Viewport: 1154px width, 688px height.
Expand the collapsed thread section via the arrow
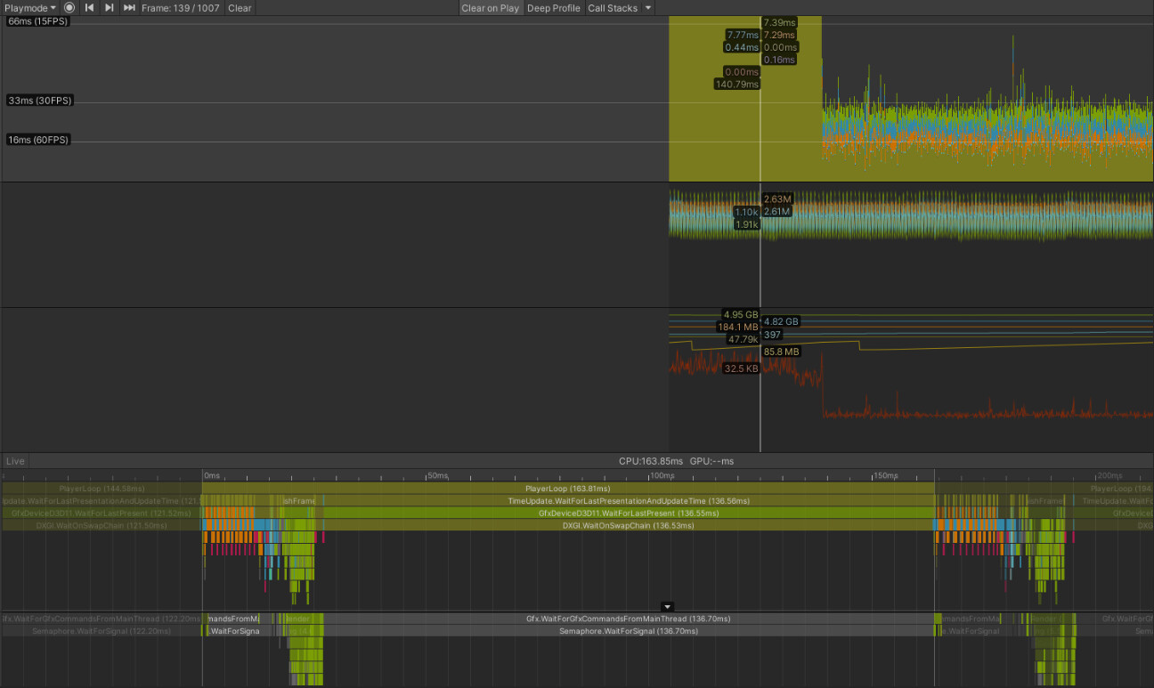[x=667, y=606]
